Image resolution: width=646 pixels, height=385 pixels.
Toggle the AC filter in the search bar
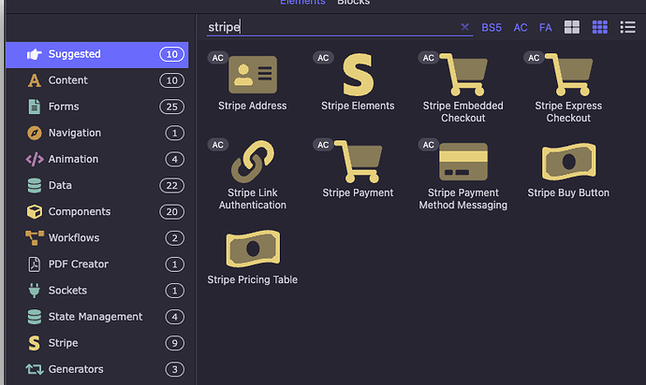(521, 27)
